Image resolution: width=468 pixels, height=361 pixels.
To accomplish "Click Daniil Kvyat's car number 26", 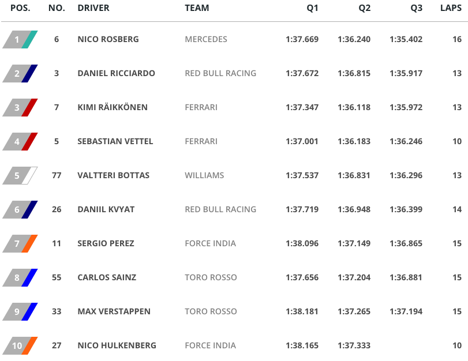I will coord(57,210).
